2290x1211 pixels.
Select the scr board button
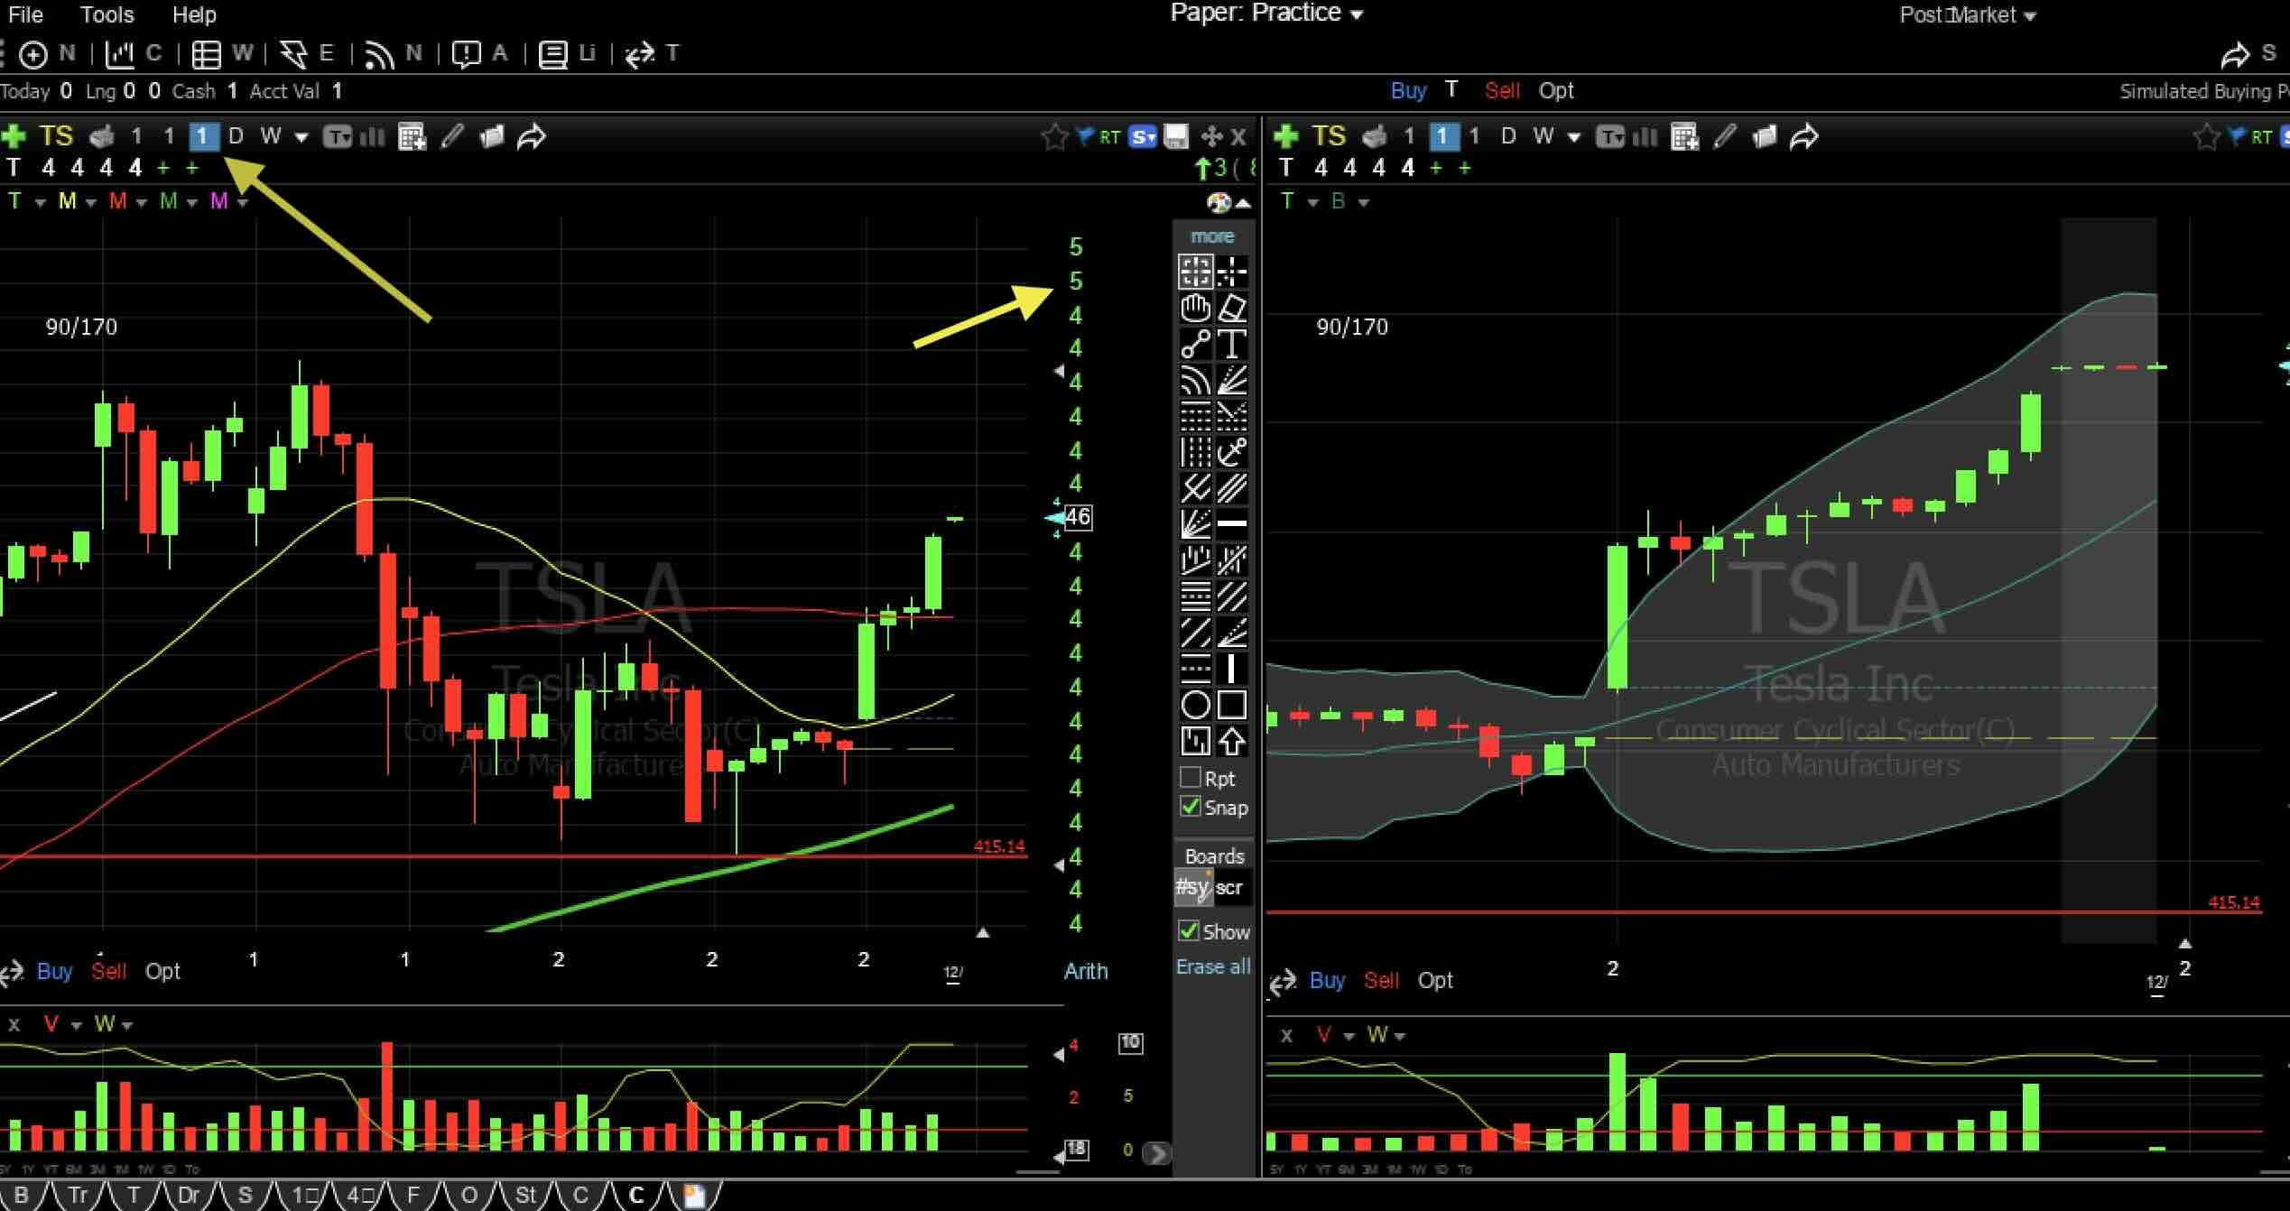pyautogui.click(x=1229, y=887)
